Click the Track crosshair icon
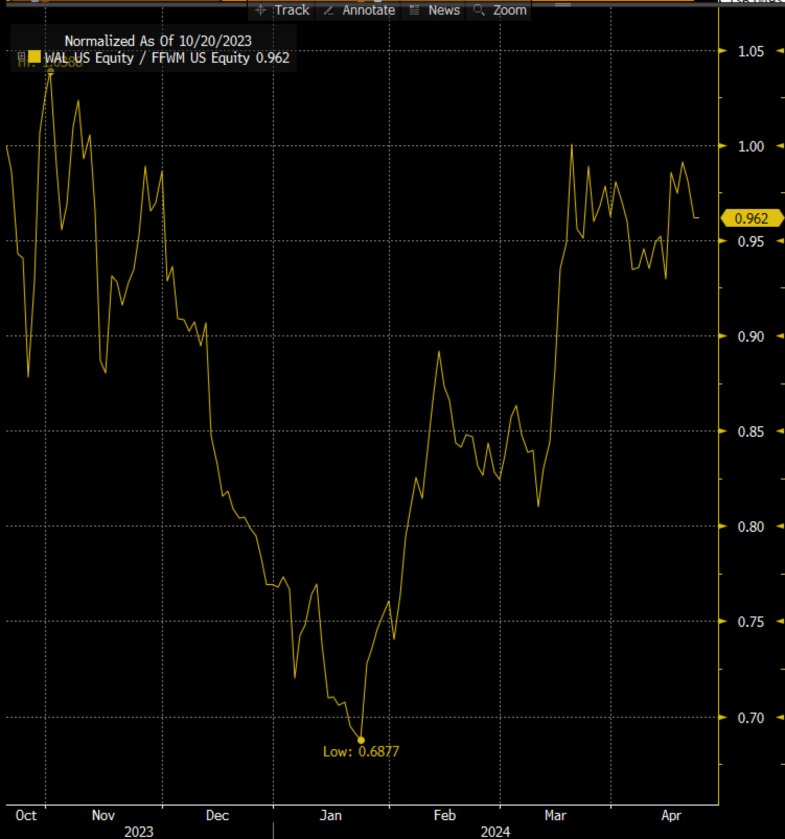 click(x=261, y=10)
